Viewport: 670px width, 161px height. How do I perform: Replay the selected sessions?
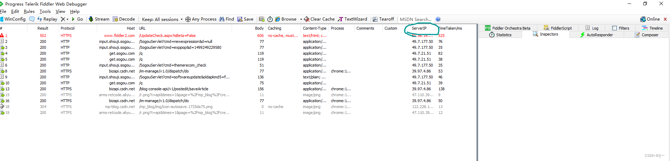47,19
